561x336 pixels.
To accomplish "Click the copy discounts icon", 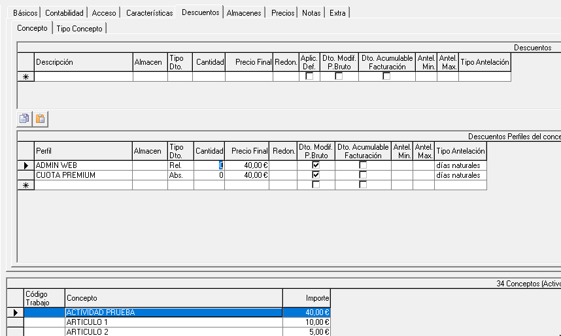I will (x=24, y=118).
